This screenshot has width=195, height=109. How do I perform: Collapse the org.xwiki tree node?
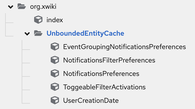11,7
